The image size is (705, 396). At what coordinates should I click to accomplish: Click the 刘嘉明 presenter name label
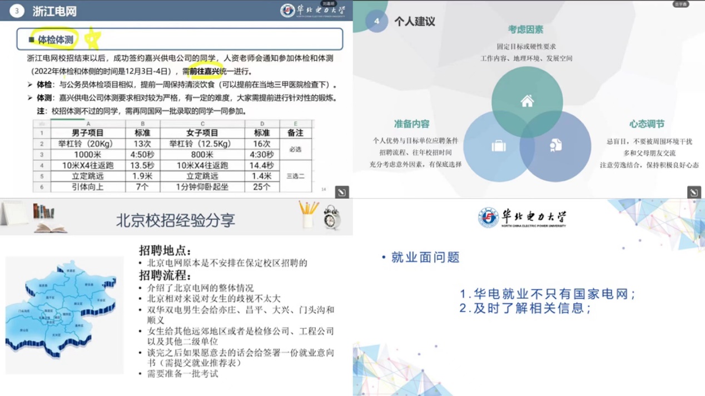click(329, 3)
